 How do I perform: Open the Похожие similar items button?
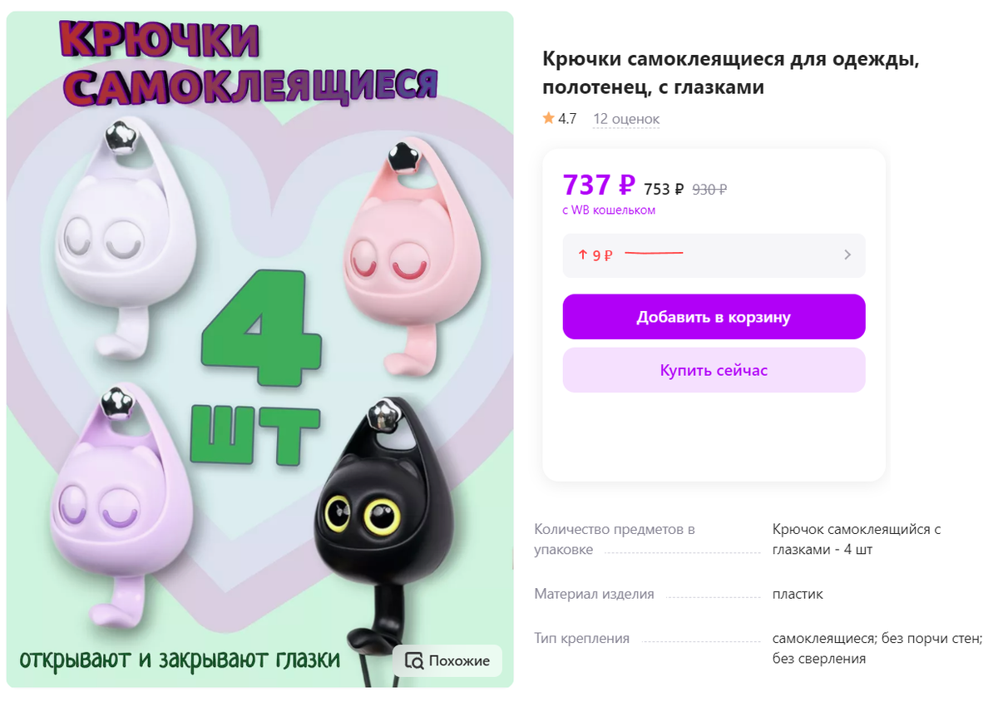(x=447, y=661)
